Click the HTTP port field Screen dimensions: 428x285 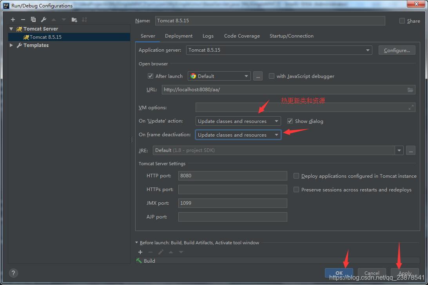tap(232, 176)
